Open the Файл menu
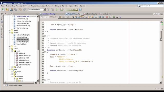Screen dimensions: 164x92 pos(3,6)
